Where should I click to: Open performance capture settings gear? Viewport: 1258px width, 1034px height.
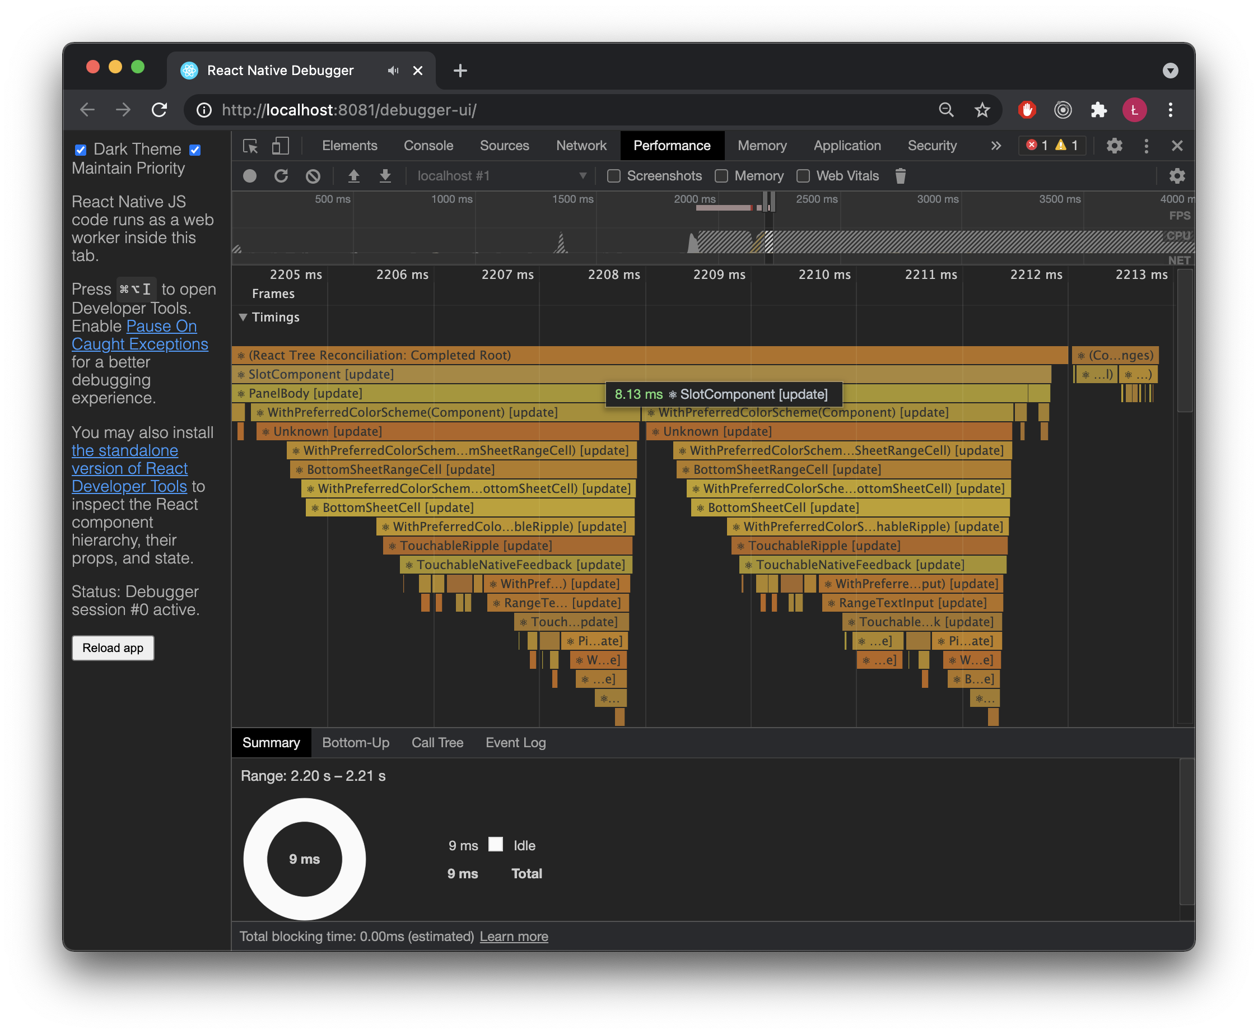(1176, 176)
